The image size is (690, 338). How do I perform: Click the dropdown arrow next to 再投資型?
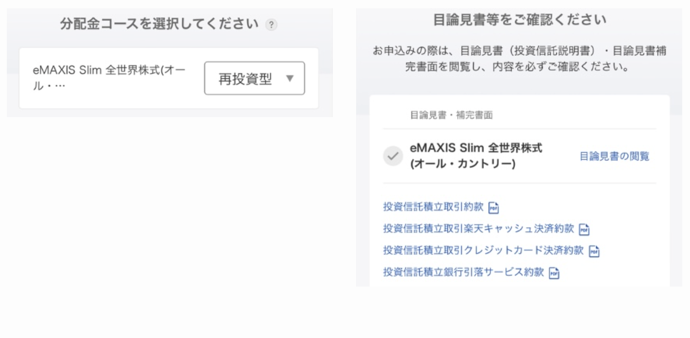click(290, 78)
